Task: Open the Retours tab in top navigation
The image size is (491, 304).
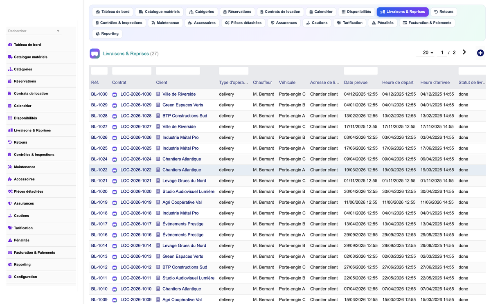Action: (444, 12)
